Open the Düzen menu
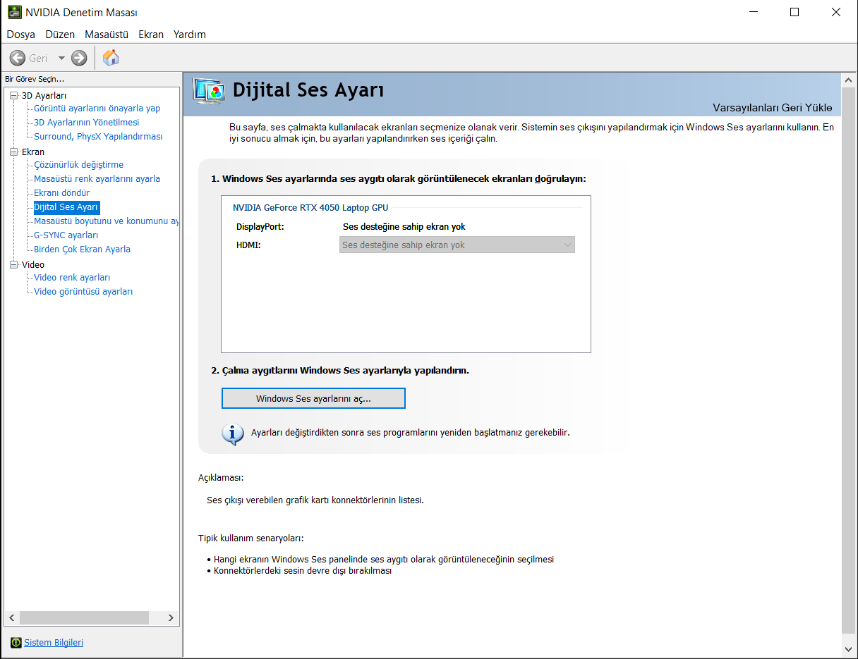This screenshot has height=659, width=858. pos(60,34)
